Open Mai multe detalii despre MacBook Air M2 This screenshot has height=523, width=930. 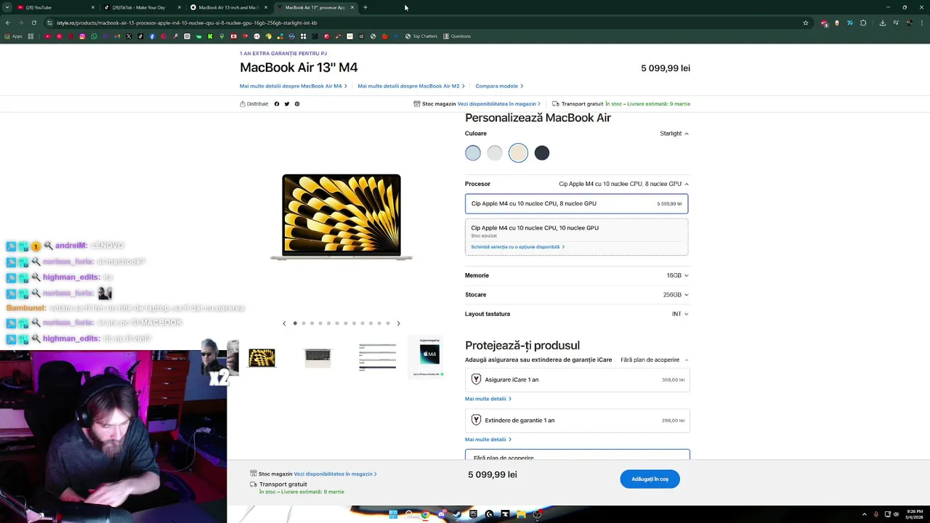coord(411,86)
